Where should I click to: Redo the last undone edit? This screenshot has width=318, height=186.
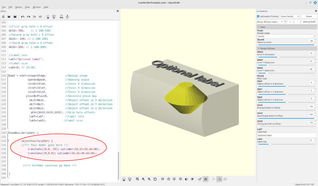(x=28, y=17)
